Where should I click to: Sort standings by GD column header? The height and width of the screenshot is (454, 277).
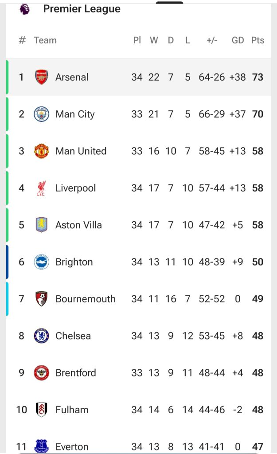pyautogui.click(x=238, y=40)
